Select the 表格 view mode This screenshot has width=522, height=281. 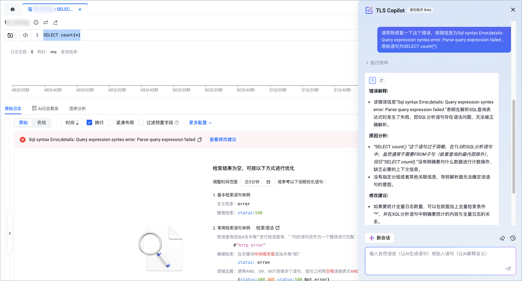tap(42, 123)
